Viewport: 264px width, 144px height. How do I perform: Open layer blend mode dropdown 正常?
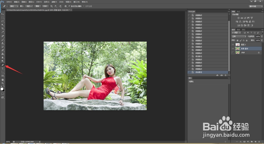(x=239, y=36)
